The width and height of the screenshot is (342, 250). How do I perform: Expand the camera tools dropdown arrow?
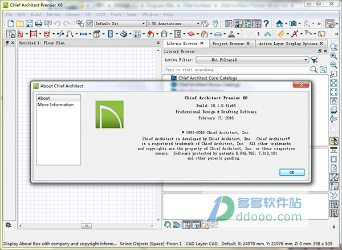[x=299, y=23]
